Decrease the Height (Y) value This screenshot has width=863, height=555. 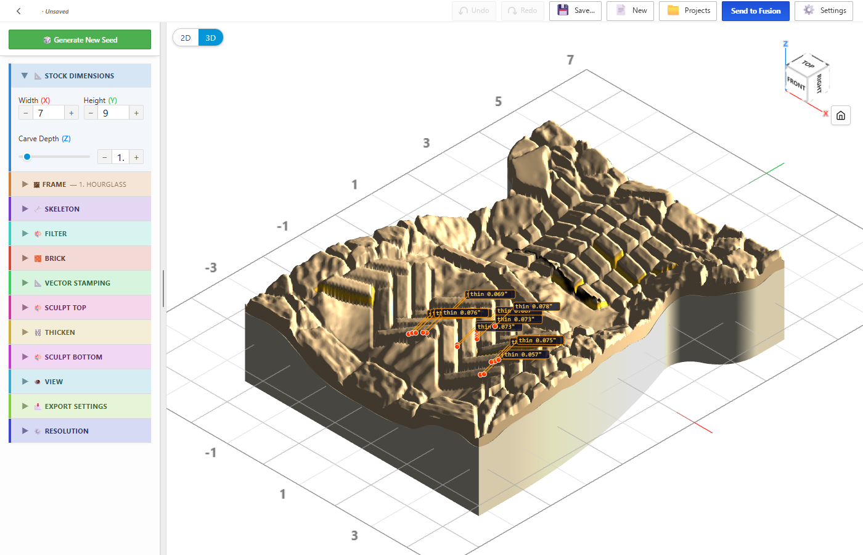(91, 113)
